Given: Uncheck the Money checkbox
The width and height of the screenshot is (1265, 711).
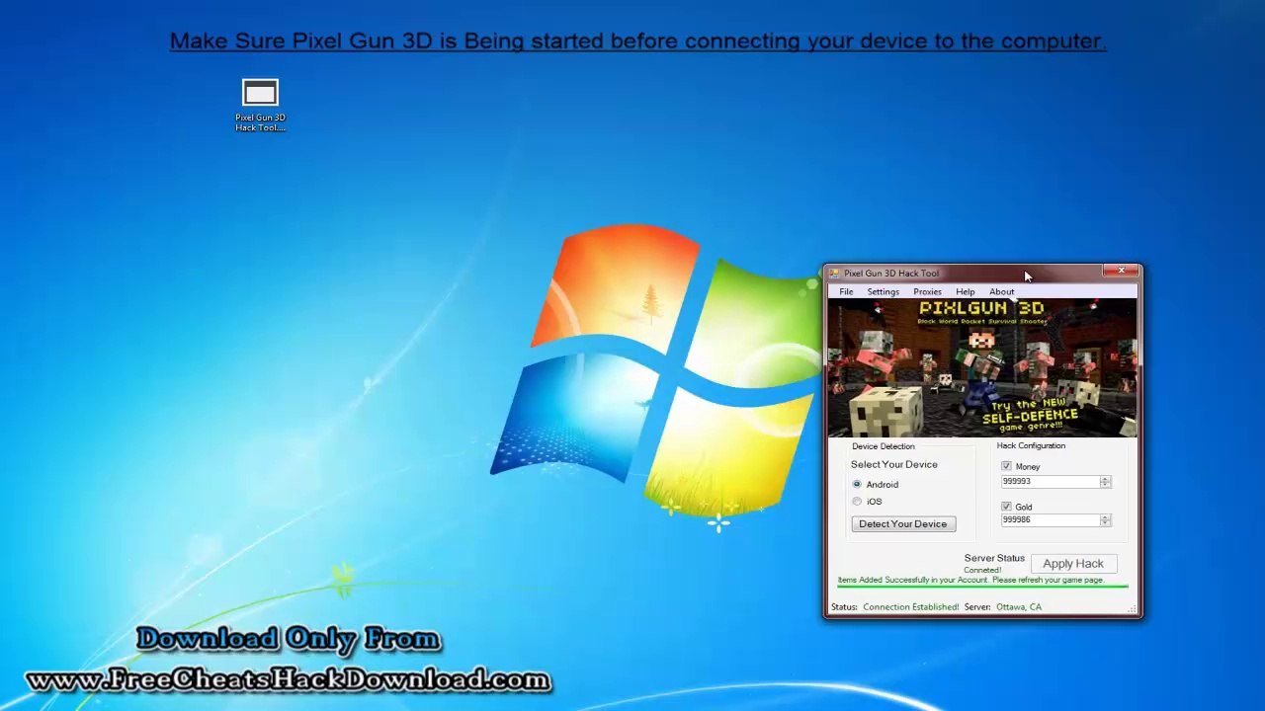Looking at the screenshot, I should pyautogui.click(x=1006, y=466).
